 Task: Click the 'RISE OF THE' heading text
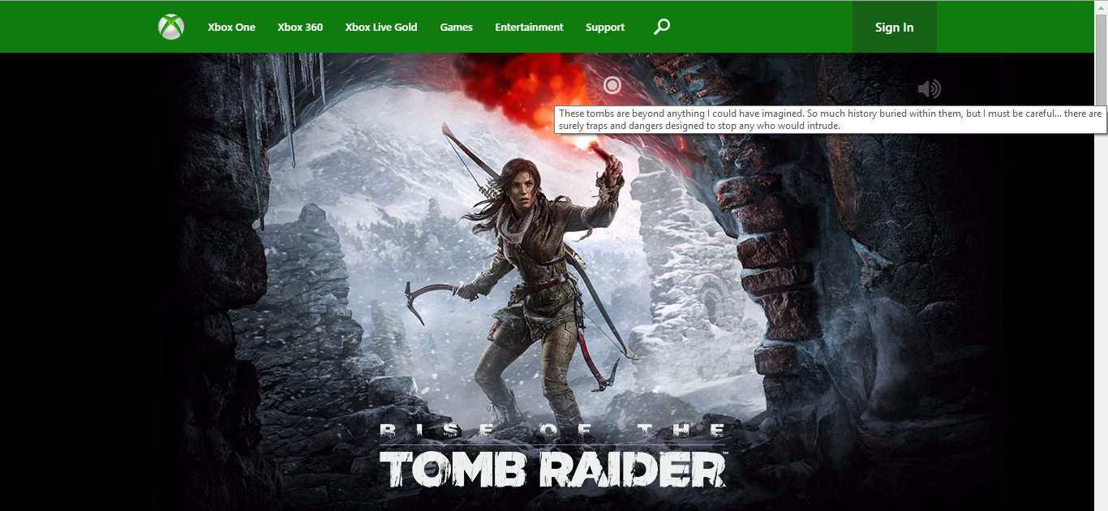point(553,431)
